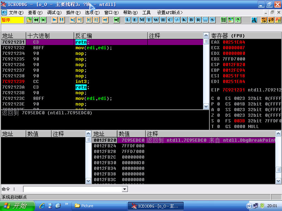Click the 反汇编 column header

pos(111,36)
